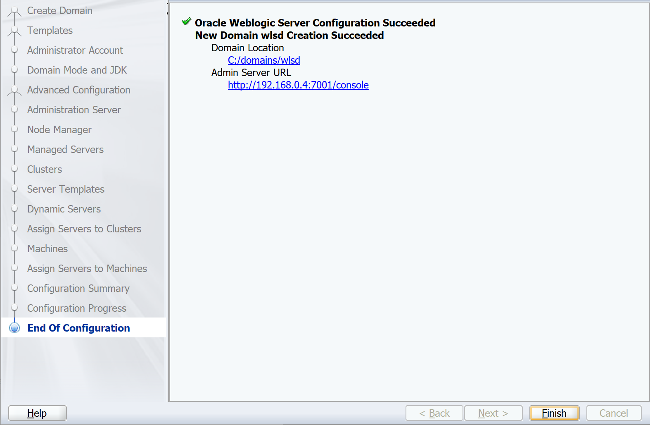Image resolution: width=650 pixels, height=425 pixels.
Task: Click the Dynamic Servers step bullet
Action: coord(14,208)
